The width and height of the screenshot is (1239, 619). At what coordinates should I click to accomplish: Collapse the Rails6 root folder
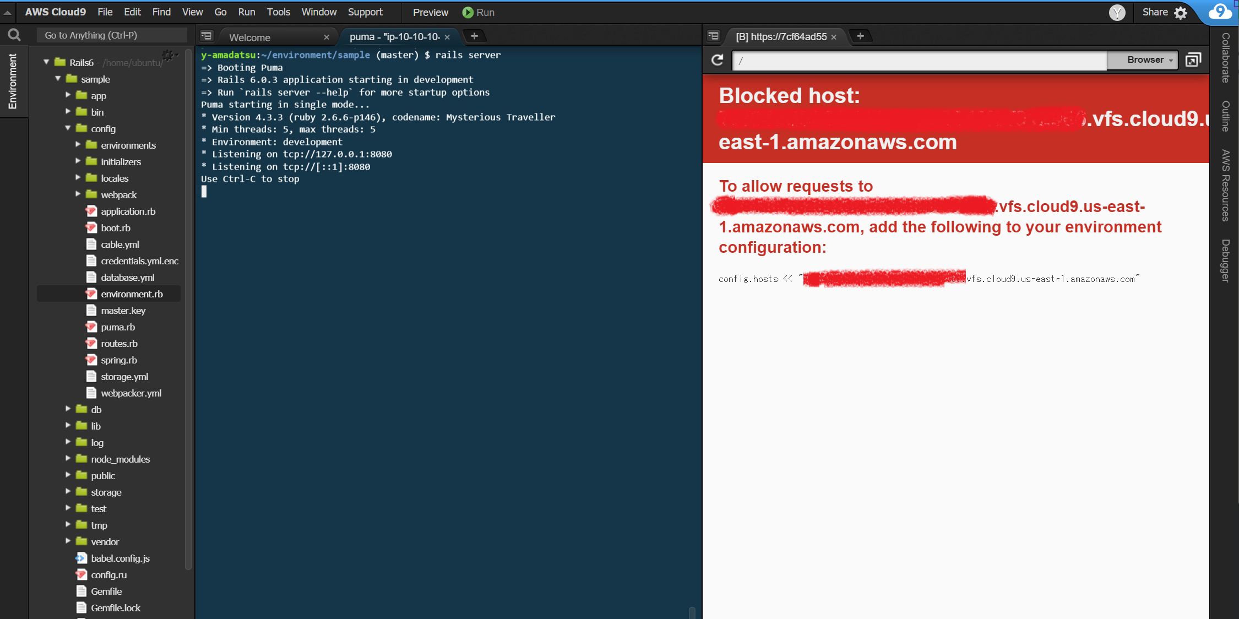click(x=46, y=62)
